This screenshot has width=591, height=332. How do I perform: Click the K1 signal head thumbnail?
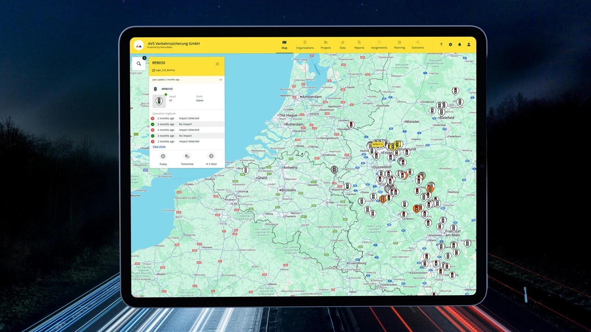(159, 101)
